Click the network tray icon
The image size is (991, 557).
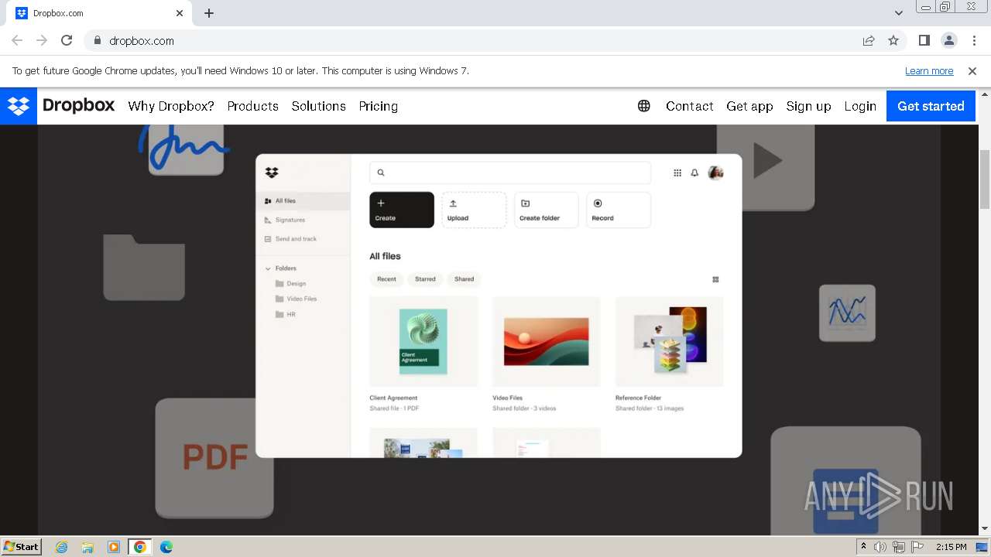pyautogui.click(x=899, y=547)
